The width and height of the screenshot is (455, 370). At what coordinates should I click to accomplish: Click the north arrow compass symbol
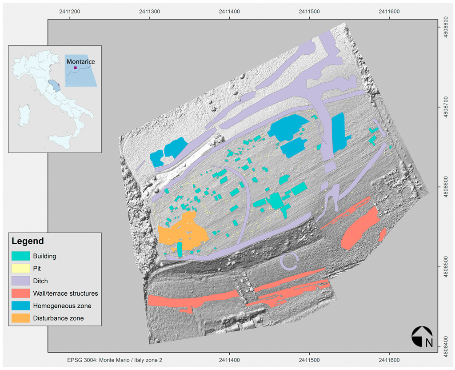click(x=423, y=336)
